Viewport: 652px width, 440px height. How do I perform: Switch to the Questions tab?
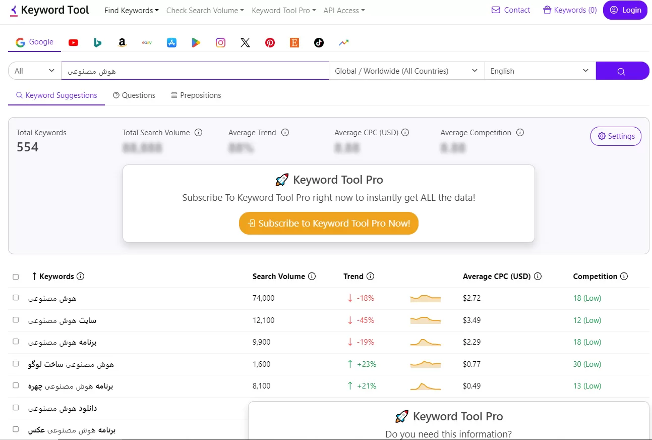click(x=134, y=95)
